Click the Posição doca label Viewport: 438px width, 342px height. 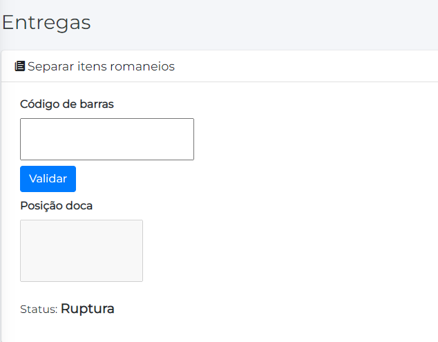tap(56, 205)
